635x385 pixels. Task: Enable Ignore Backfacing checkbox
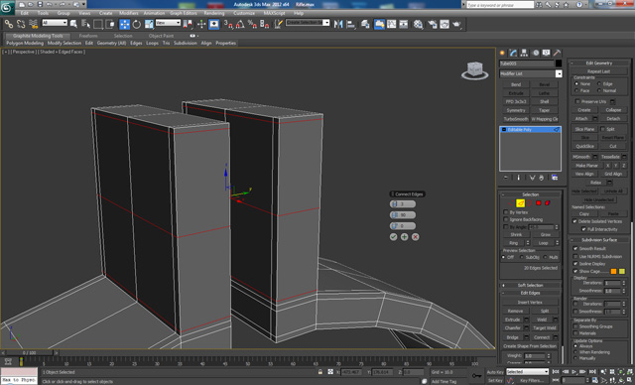pos(506,219)
